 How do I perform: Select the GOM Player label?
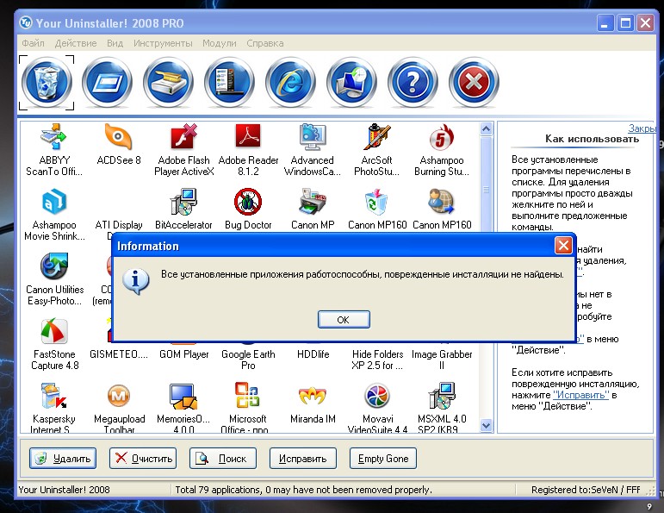[x=183, y=354]
